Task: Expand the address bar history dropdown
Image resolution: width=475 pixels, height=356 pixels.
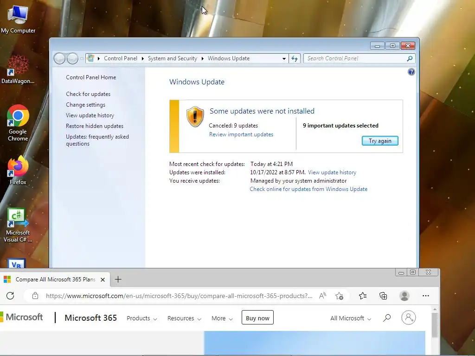Action: pos(284,59)
